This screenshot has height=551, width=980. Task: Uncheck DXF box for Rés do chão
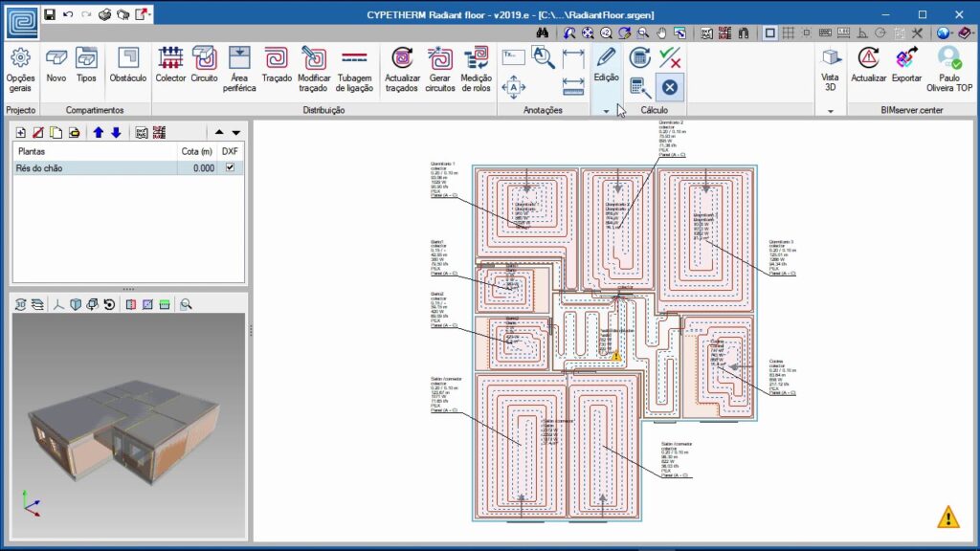click(229, 167)
